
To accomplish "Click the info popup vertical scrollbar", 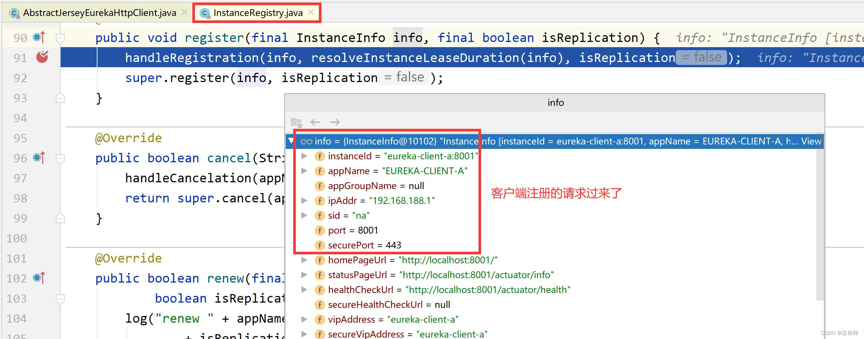I will point(820,218).
